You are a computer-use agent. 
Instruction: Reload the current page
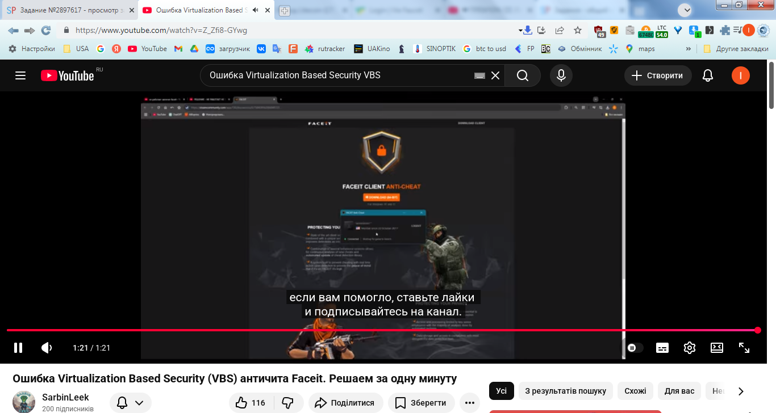(46, 30)
